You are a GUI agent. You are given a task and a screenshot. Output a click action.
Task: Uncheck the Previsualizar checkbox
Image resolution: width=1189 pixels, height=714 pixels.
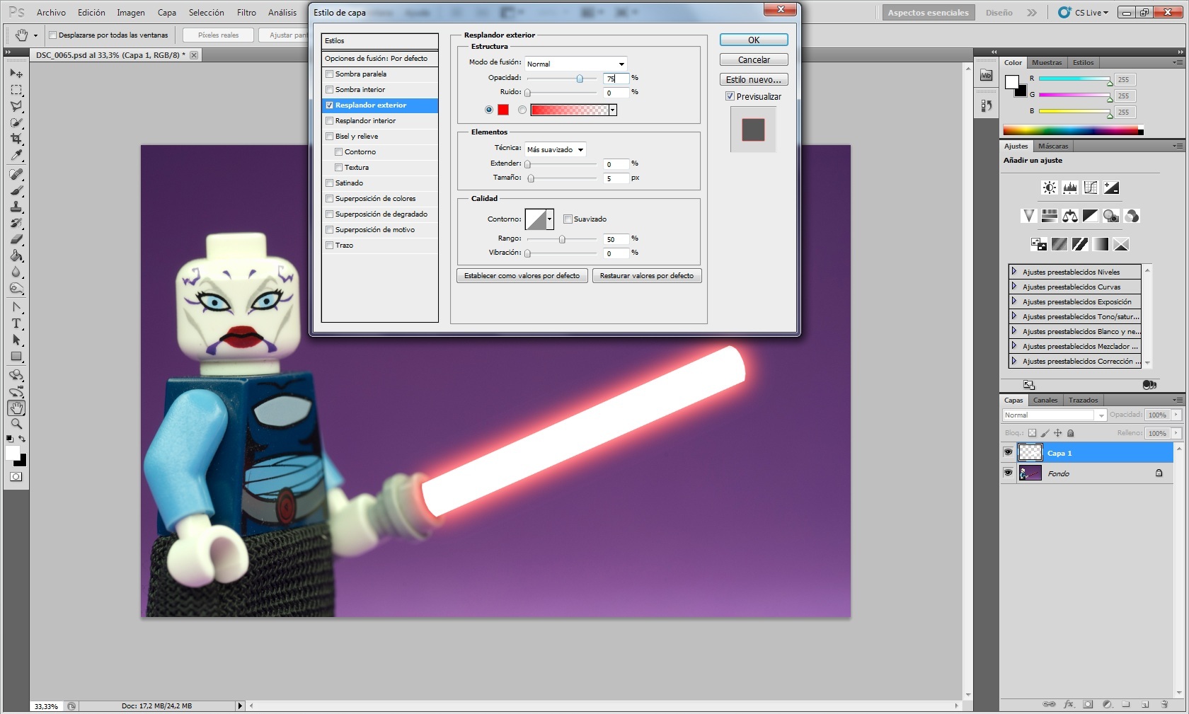(x=730, y=96)
